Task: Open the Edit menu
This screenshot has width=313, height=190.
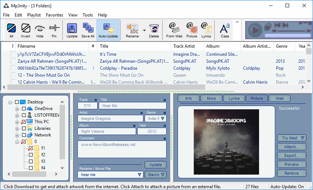Action: [x=18, y=15]
